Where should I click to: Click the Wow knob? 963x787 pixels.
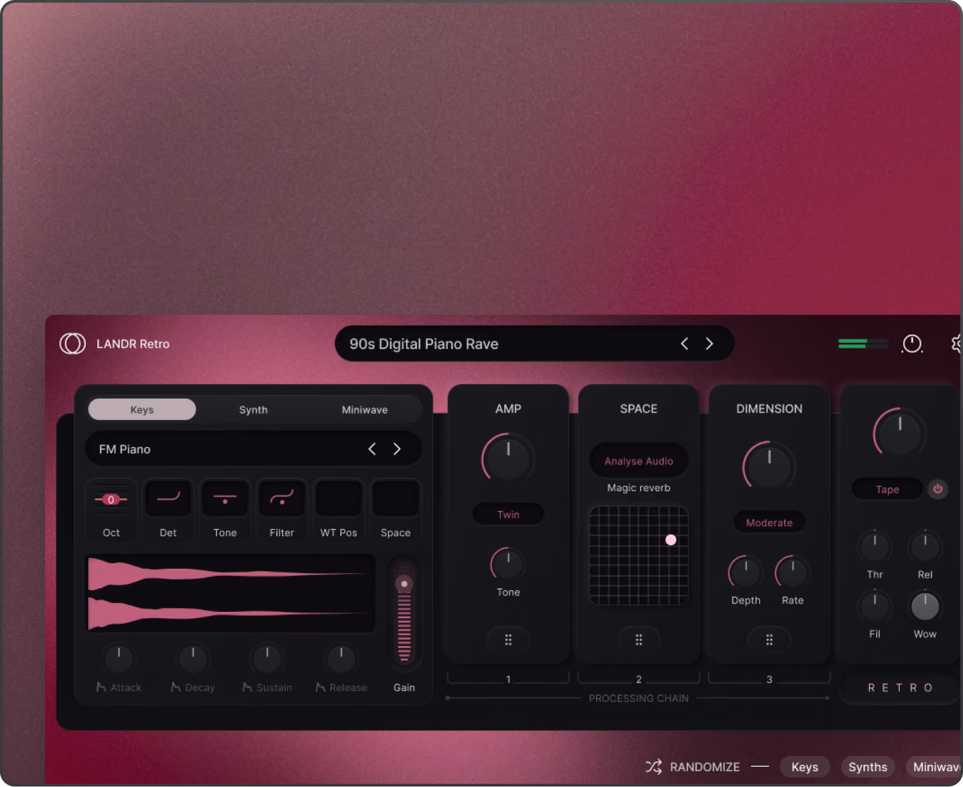pos(925,605)
